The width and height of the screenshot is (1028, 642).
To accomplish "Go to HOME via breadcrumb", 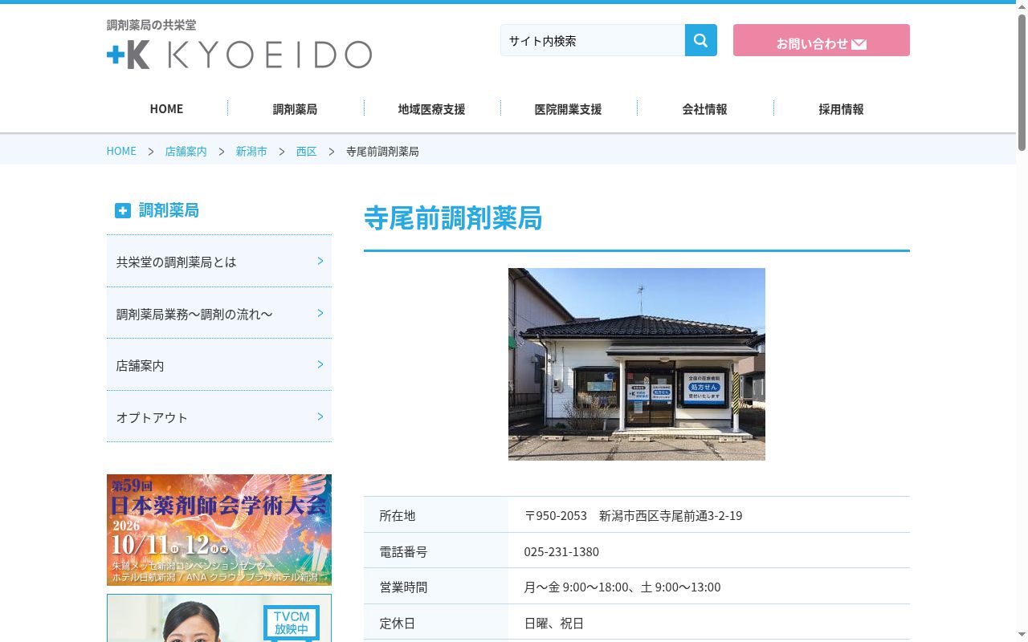I will [x=121, y=151].
